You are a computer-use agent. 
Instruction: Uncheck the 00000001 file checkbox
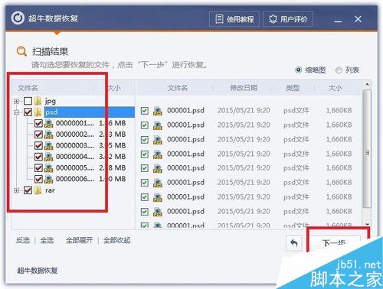(x=38, y=123)
